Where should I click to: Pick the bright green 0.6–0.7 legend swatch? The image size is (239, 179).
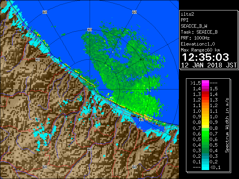[205, 134]
